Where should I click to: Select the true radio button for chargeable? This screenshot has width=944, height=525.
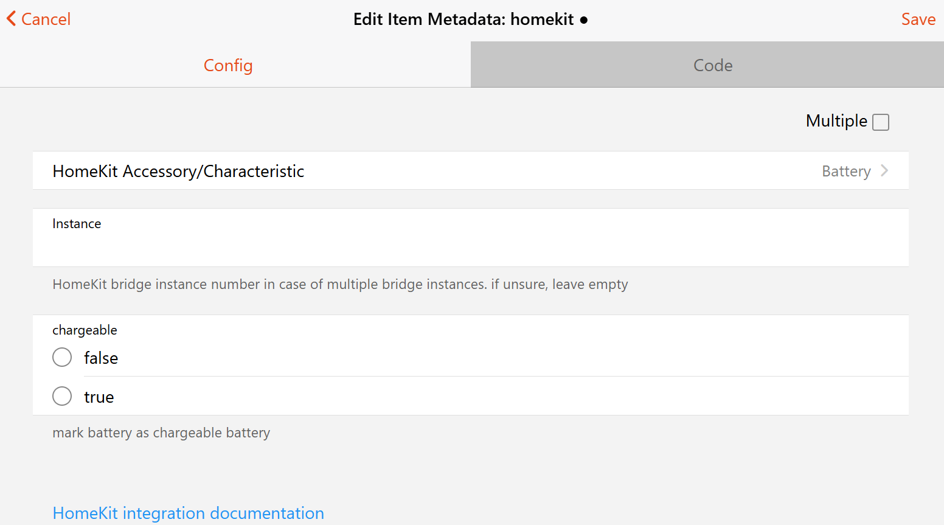62,396
